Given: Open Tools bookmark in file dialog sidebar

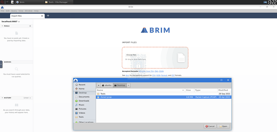Looking at the screenshot, I should pyautogui.click(x=84, y=117).
